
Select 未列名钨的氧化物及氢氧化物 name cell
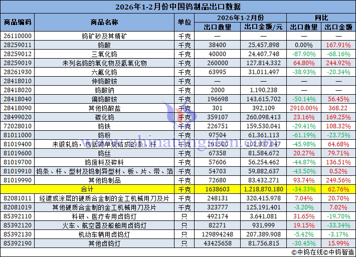[x=104, y=63]
